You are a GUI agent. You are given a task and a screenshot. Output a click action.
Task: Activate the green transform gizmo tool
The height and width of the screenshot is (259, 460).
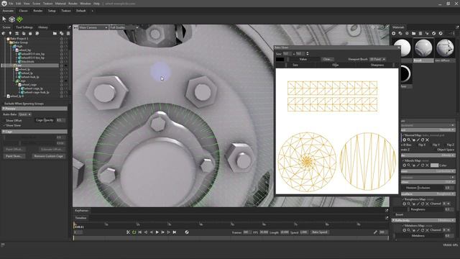coord(19,19)
